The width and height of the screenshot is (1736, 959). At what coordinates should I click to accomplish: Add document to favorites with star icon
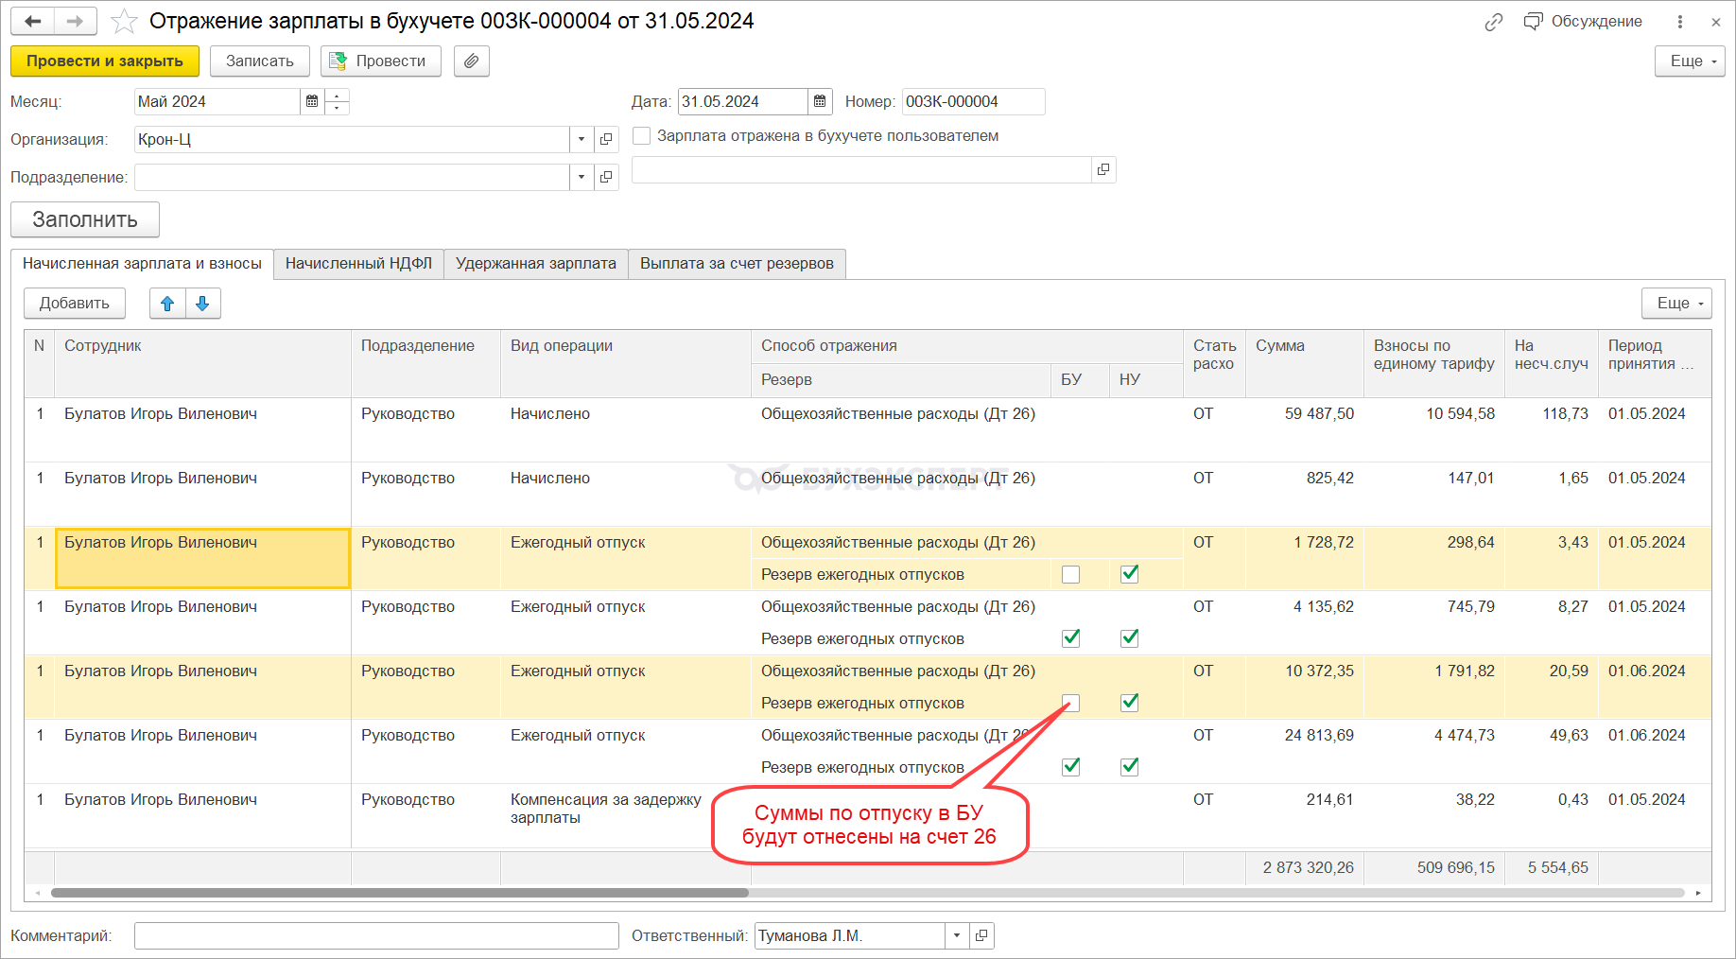pos(124,21)
